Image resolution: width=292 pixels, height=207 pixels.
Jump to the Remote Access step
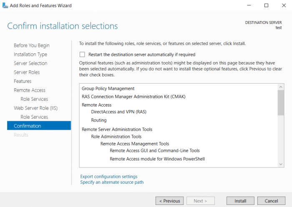[x=30, y=90]
